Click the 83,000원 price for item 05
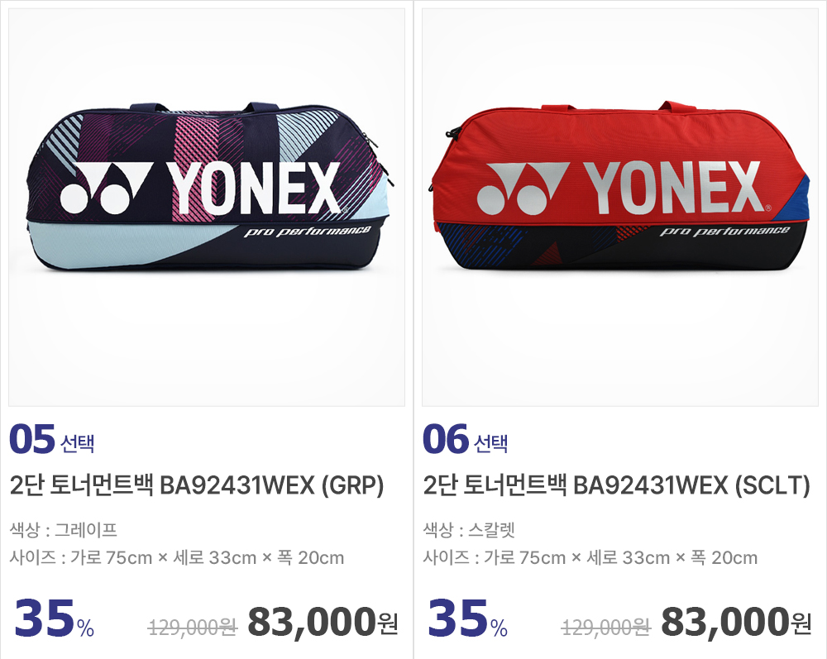Viewport: 827px width, 659px height. coord(323,622)
